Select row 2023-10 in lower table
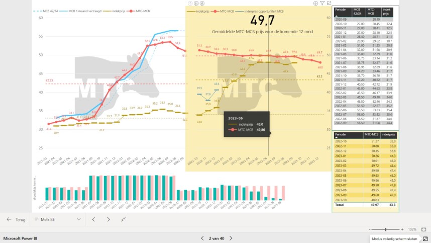The width and height of the screenshot is (431, 243). (x=365, y=200)
